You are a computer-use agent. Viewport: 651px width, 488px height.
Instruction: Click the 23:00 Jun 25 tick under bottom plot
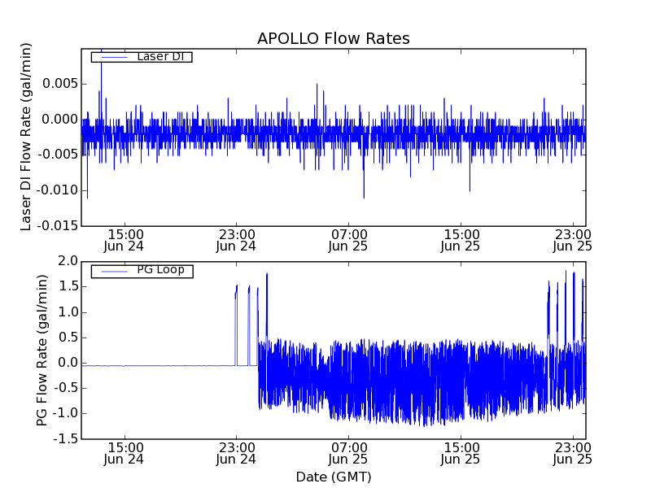coord(572,453)
